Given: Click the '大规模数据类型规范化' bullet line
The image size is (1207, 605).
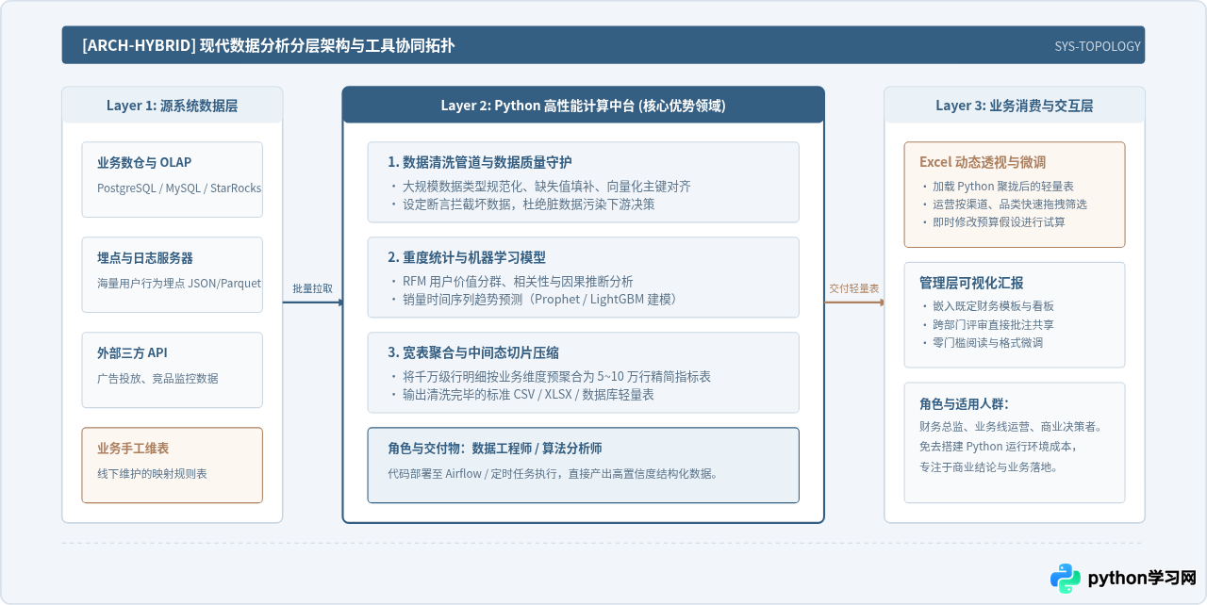Looking at the screenshot, I should 540,187.
